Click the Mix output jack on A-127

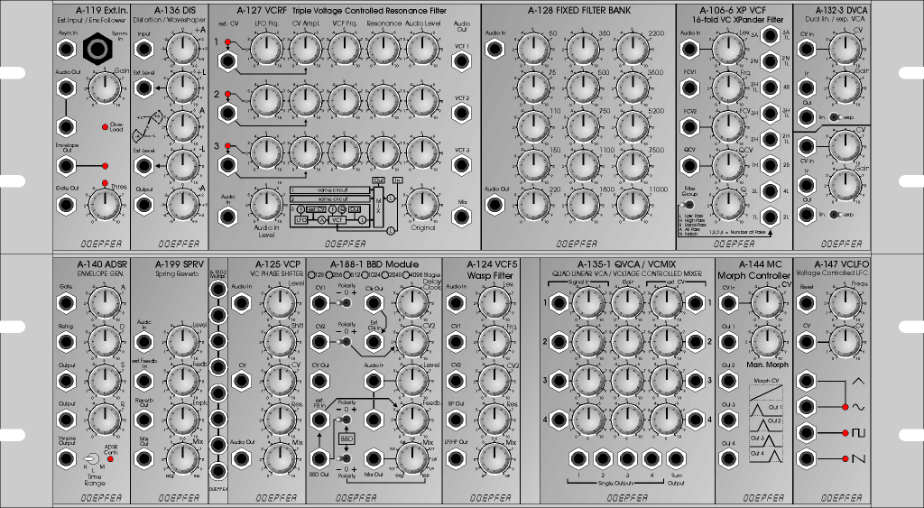(462, 216)
